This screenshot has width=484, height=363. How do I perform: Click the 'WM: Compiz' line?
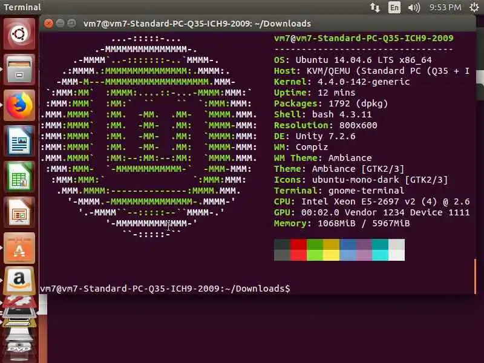301,147
